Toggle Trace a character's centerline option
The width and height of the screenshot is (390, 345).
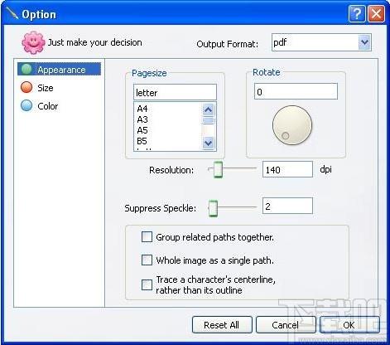click(x=147, y=284)
